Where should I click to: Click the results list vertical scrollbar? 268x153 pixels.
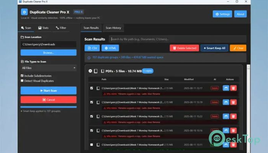[x=248, y=109]
